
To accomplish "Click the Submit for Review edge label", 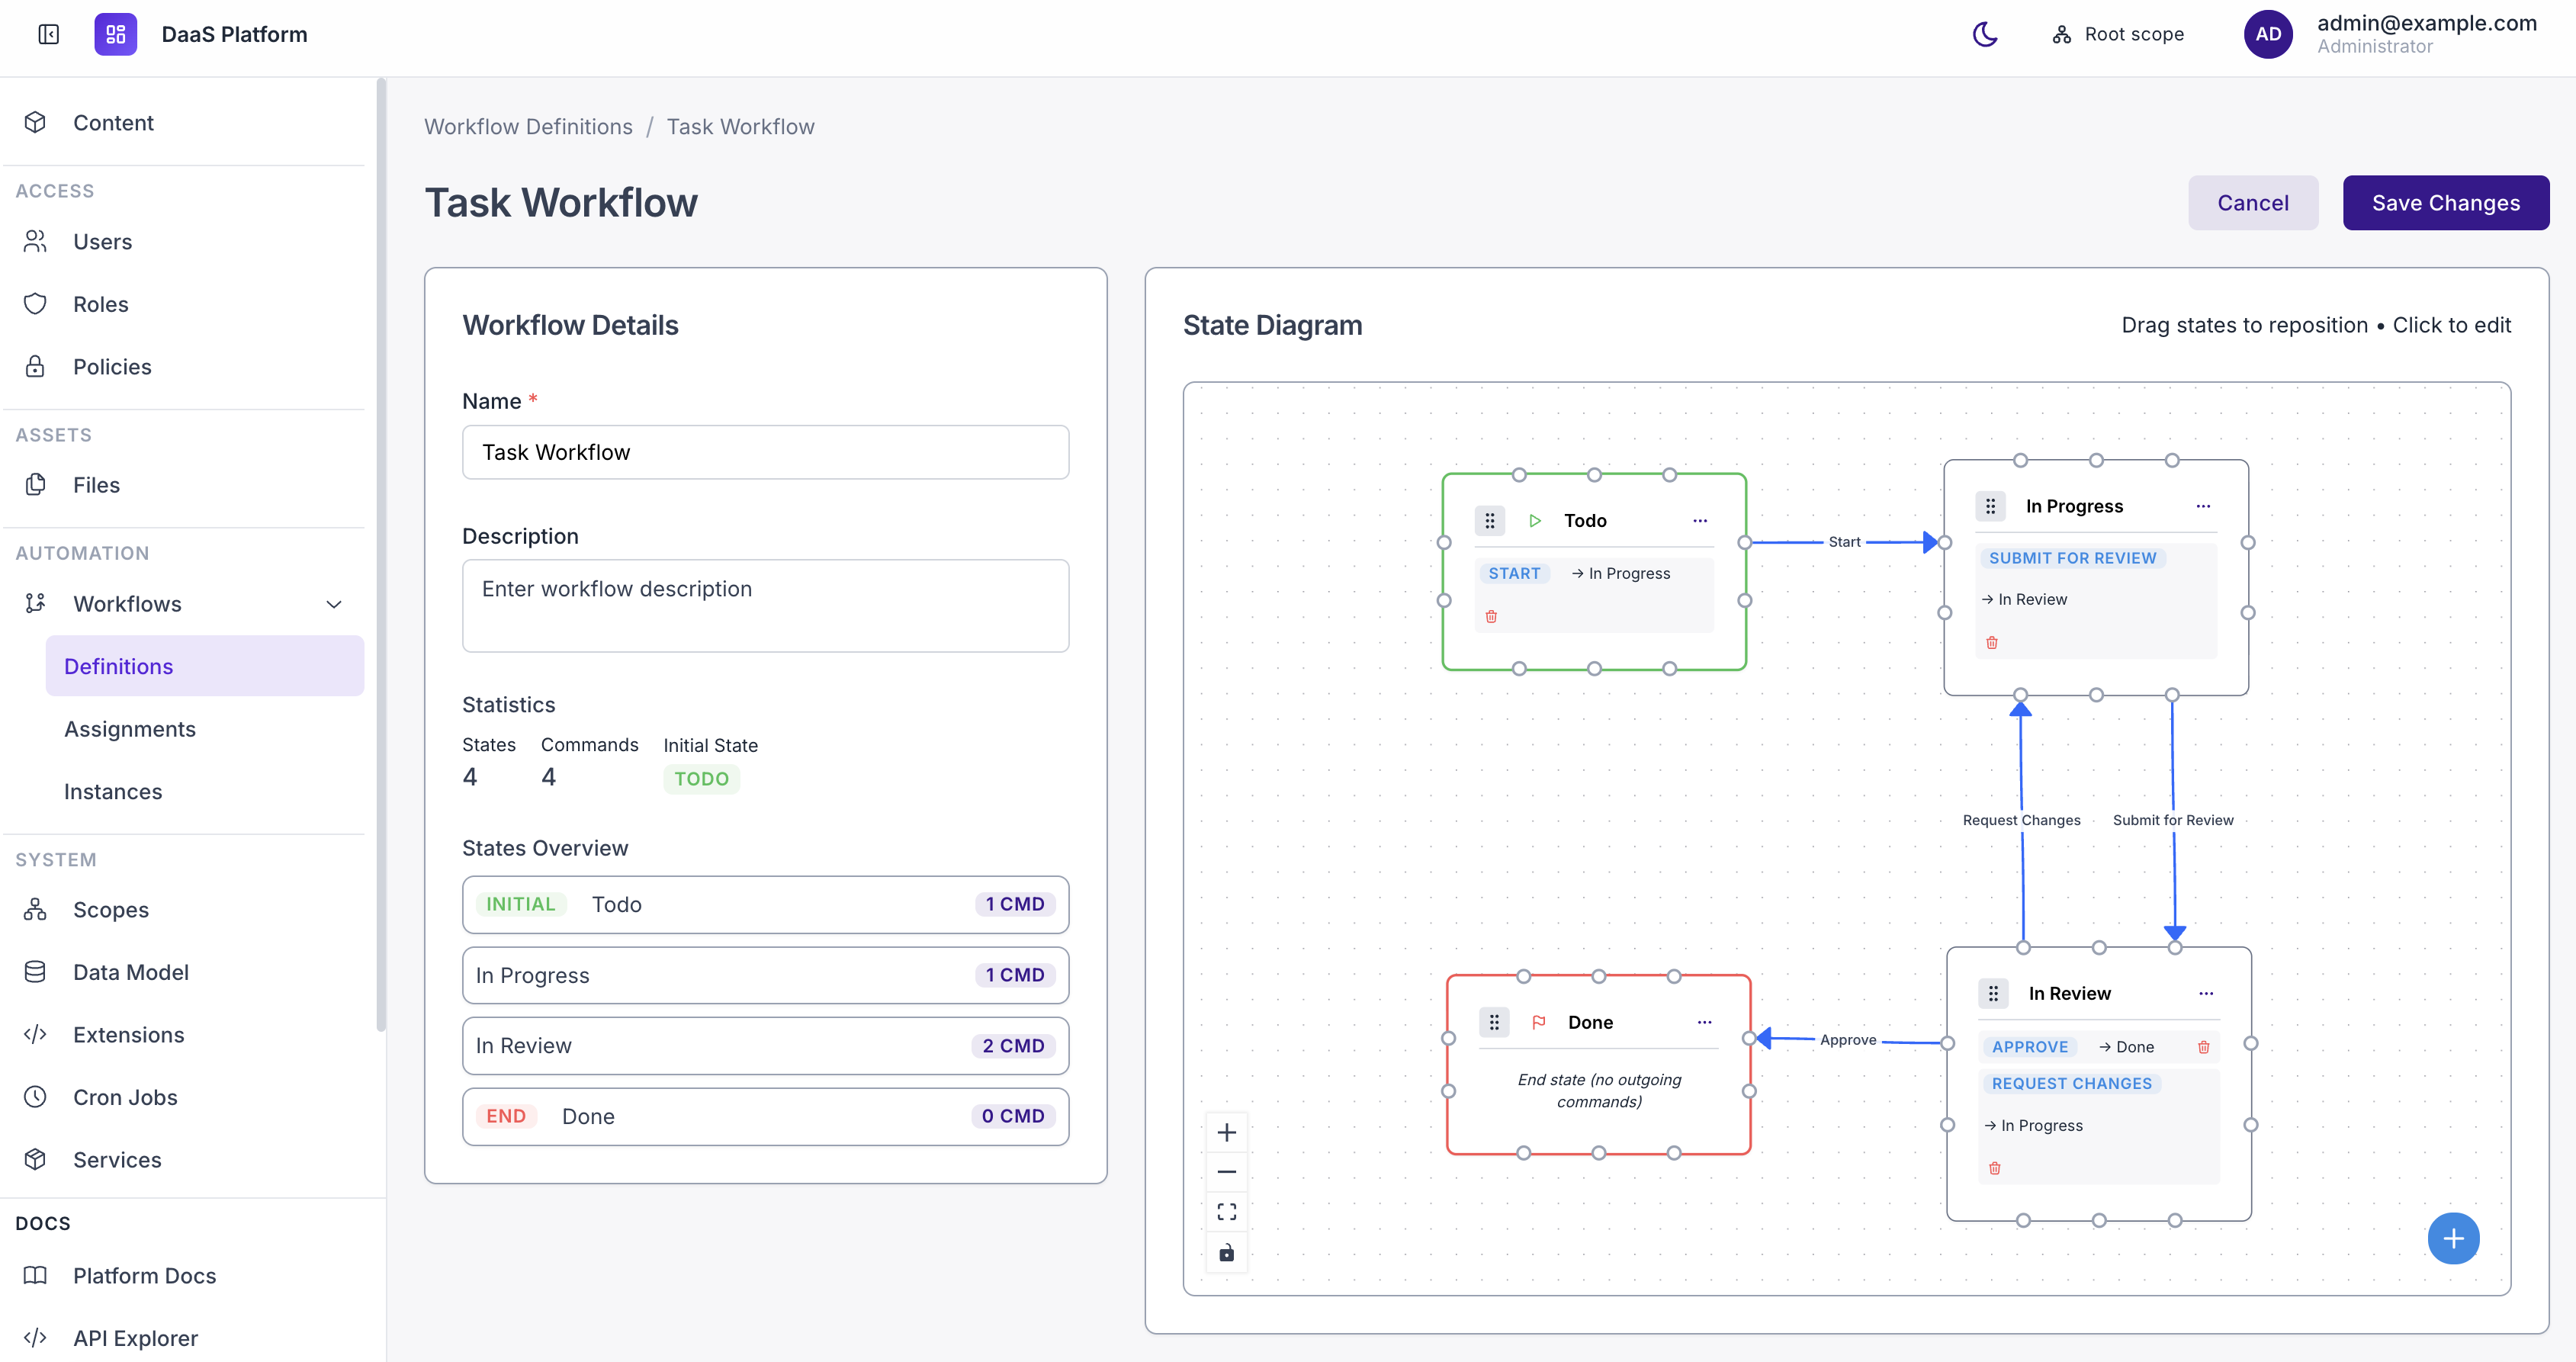I will pyautogui.click(x=2172, y=820).
